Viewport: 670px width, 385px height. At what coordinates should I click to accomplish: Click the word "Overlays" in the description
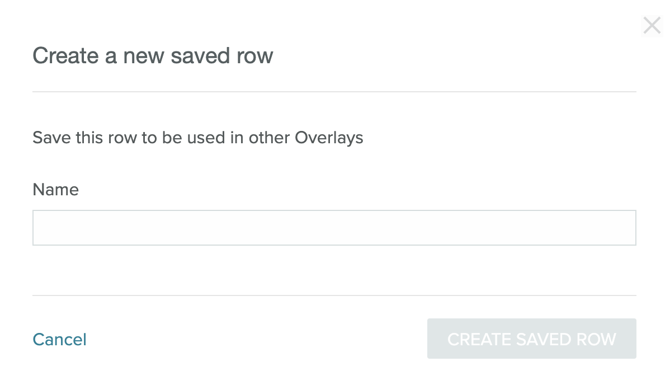(x=329, y=138)
